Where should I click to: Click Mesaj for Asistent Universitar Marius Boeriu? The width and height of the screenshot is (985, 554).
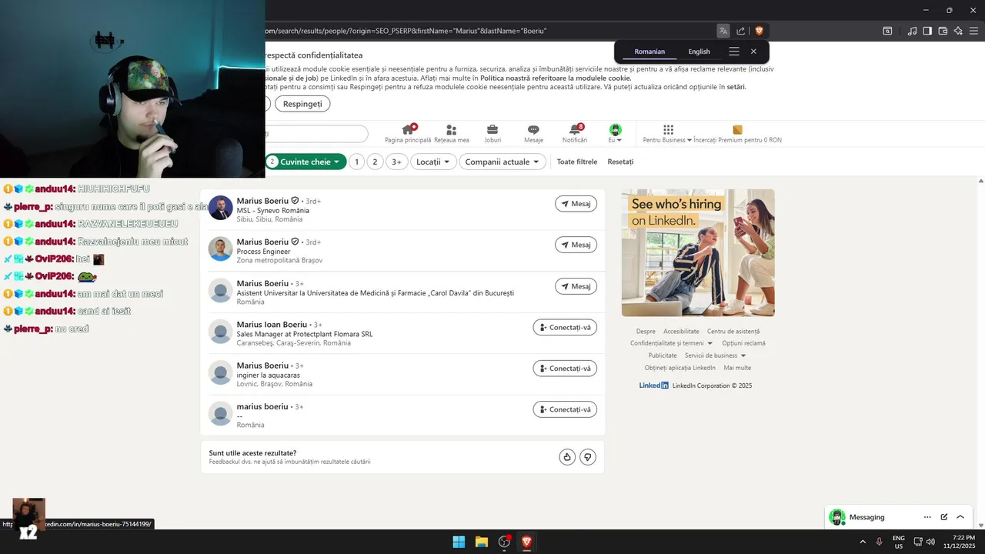click(x=576, y=286)
